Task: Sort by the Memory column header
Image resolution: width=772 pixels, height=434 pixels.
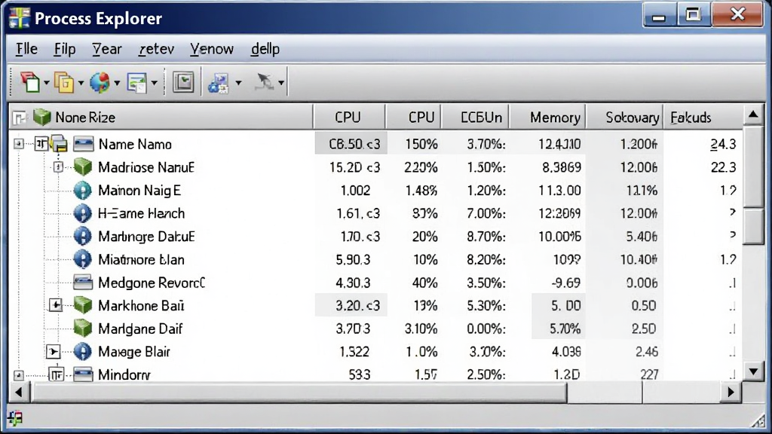Action: point(547,117)
